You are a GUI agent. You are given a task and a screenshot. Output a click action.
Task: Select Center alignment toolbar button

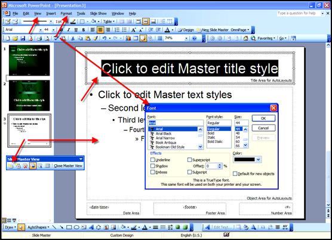coord(100,30)
